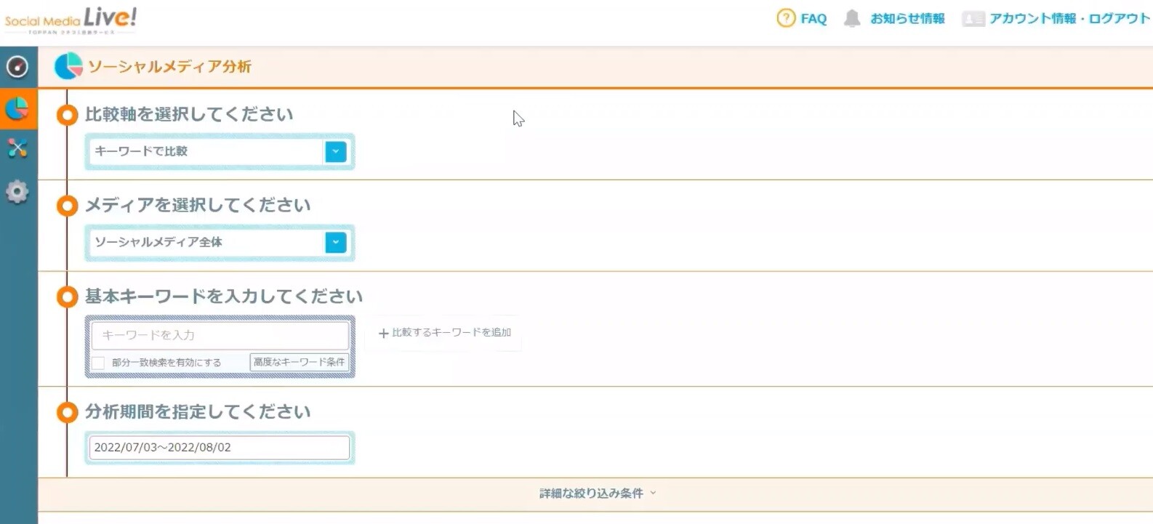The image size is (1153, 524).
Task: Open アカウント情報・ログアウト link
Action: click(1069, 18)
